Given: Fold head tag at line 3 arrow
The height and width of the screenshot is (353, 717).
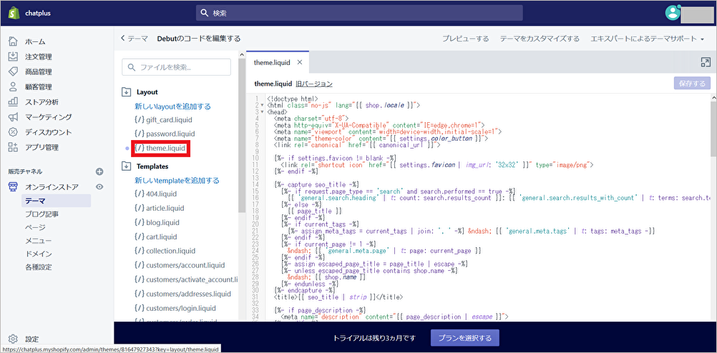Looking at the screenshot, I should pyautogui.click(x=262, y=111).
